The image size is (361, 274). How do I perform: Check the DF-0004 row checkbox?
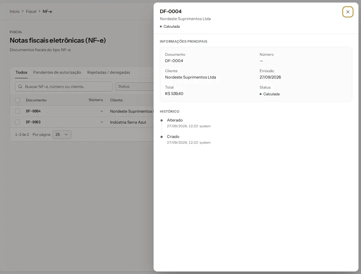tap(17, 111)
